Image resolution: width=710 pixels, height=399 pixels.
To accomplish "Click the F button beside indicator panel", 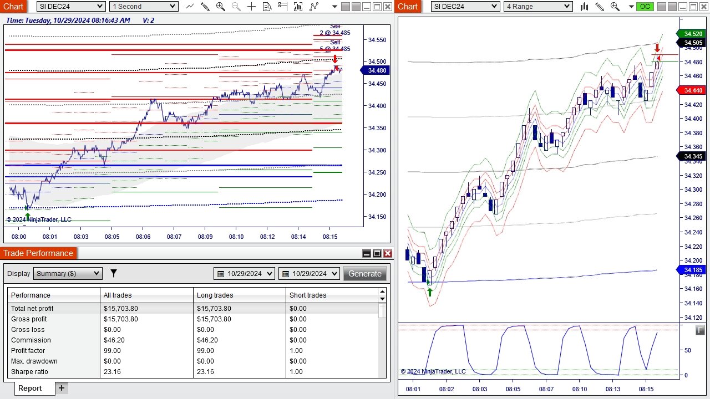I will pos(700,331).
